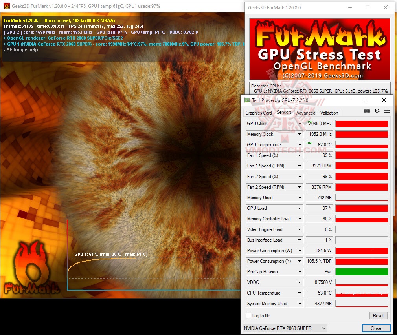Open the Bus Interface Load dropdown
Image resolution: width=397 pixels, height=335 pixels.
coord(300,240)
